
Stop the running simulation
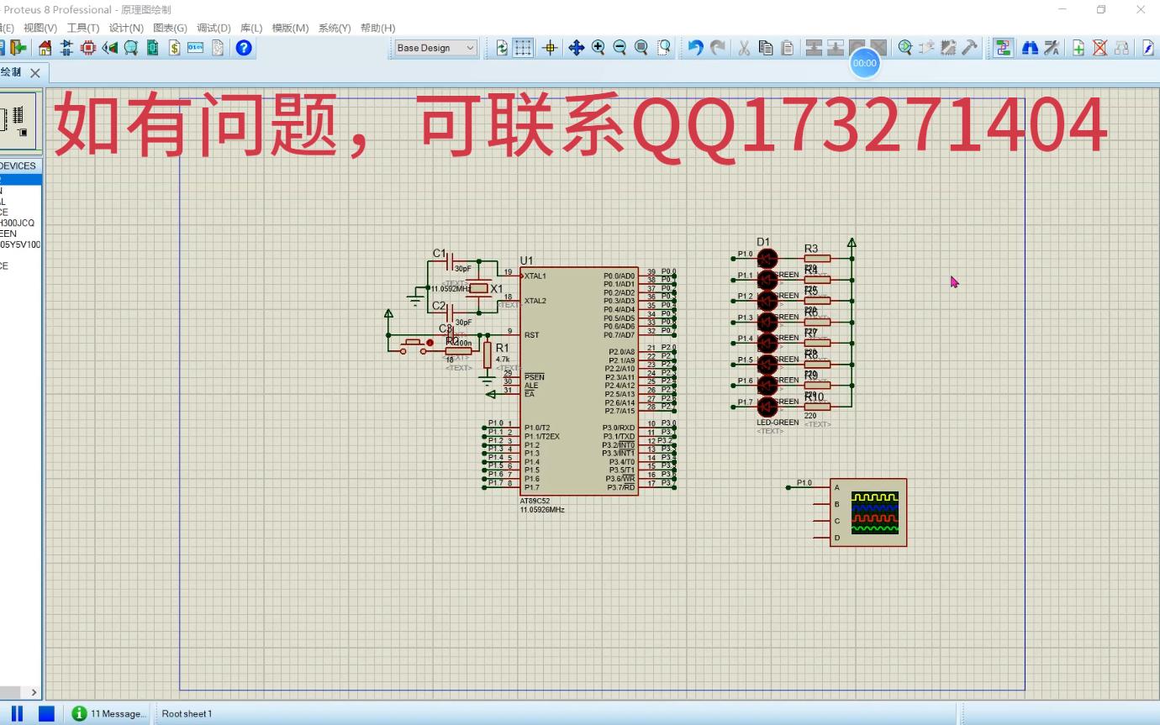click(x=46, y=713)
